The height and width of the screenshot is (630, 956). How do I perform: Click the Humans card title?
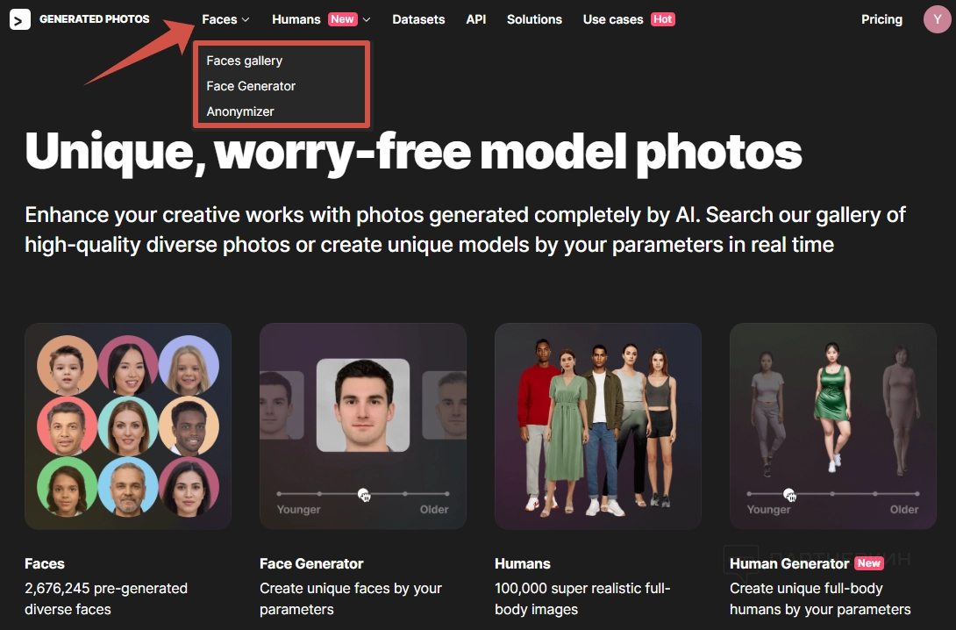click(523, 563)
